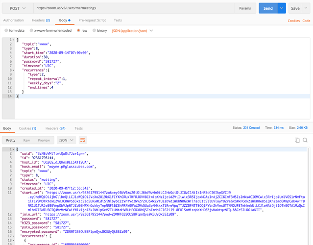Select the Pretty response view

[x=11, y=140]
